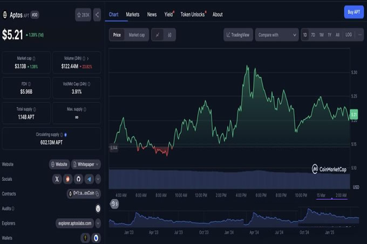The width and height of the screenshot is (367, 244).
Task: Open the Aptos X (Twitter) profile
Action: pyautogui.click(x=57, y=179)
